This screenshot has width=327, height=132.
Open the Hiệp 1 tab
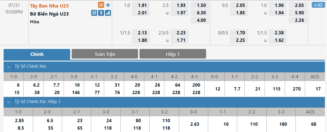[172, 54]
